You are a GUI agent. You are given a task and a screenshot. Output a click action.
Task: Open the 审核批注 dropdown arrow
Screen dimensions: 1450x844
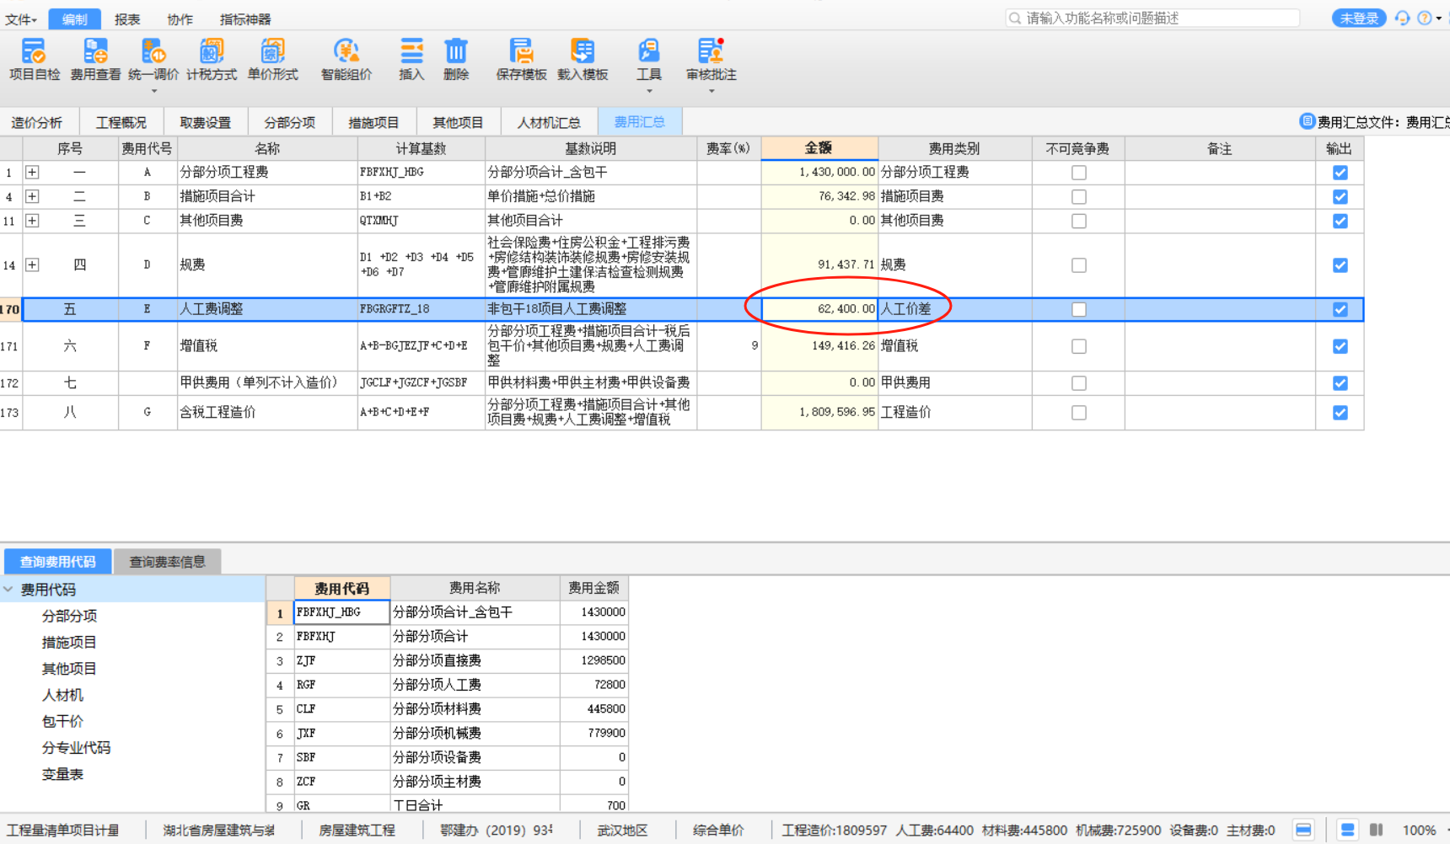711,90
